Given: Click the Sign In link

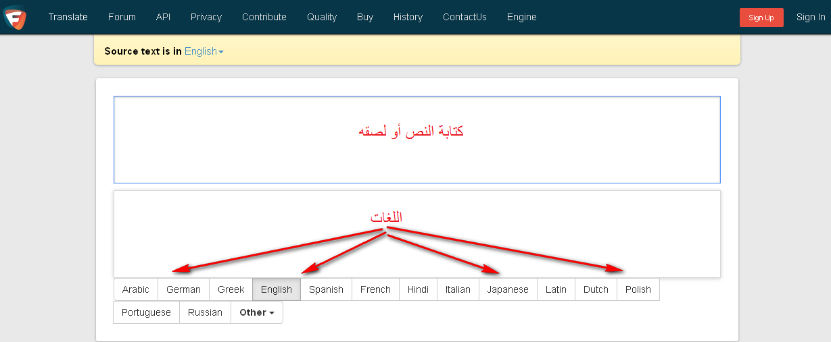Looking at the screenshot, I should [x=810, y=17].
